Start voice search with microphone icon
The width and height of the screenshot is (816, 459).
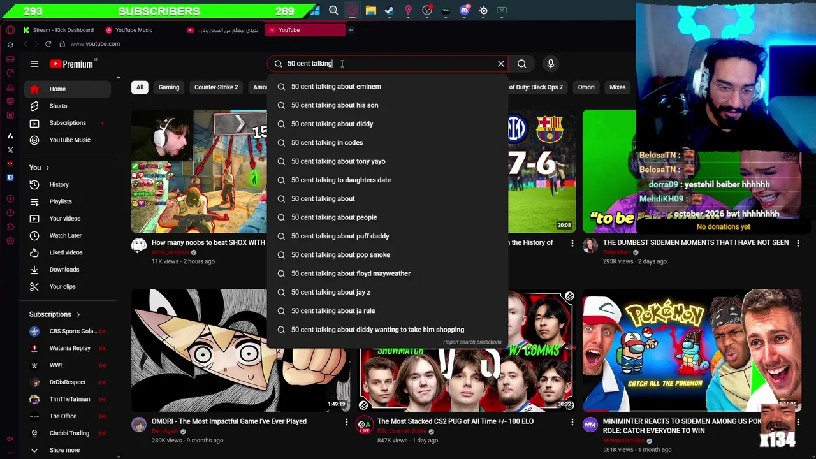click(551, 64)
